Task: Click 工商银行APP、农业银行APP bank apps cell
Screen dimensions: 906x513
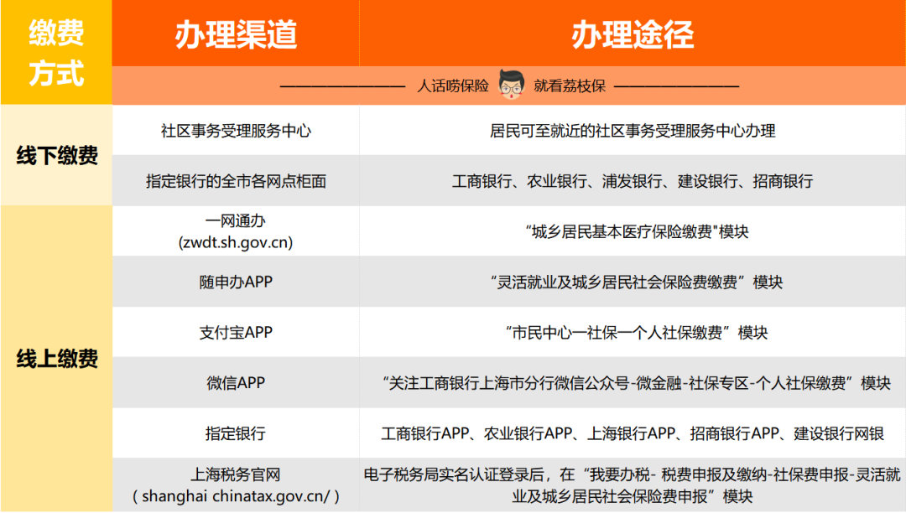Action: coord(633,433)
